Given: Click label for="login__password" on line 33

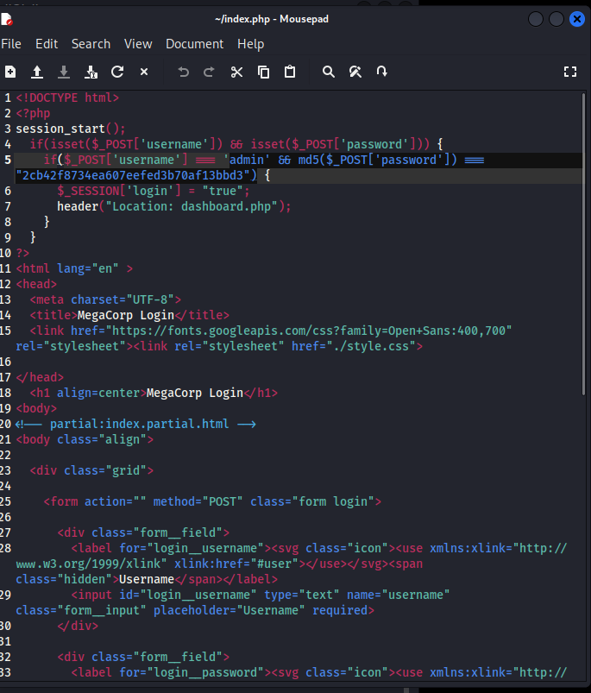Looking at the screenshot, I should [171, 672].
